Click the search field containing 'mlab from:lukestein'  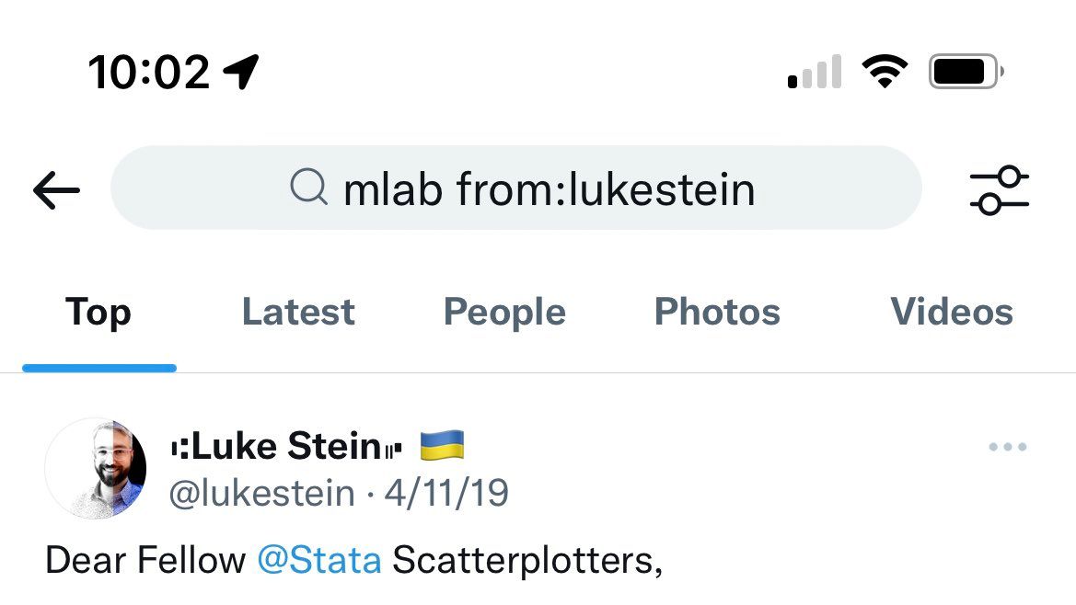point(548,189)
